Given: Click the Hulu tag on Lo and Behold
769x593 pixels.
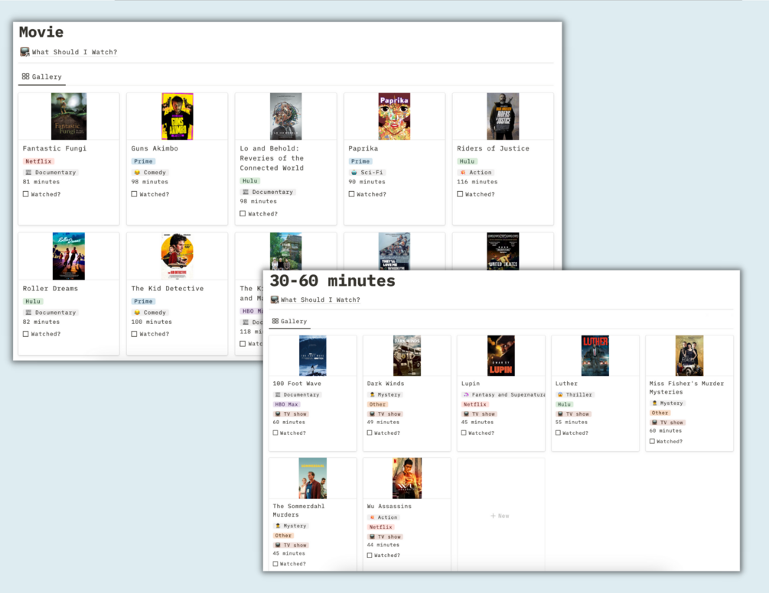Looking at the screenshot, I should click(x=249, y=180).
